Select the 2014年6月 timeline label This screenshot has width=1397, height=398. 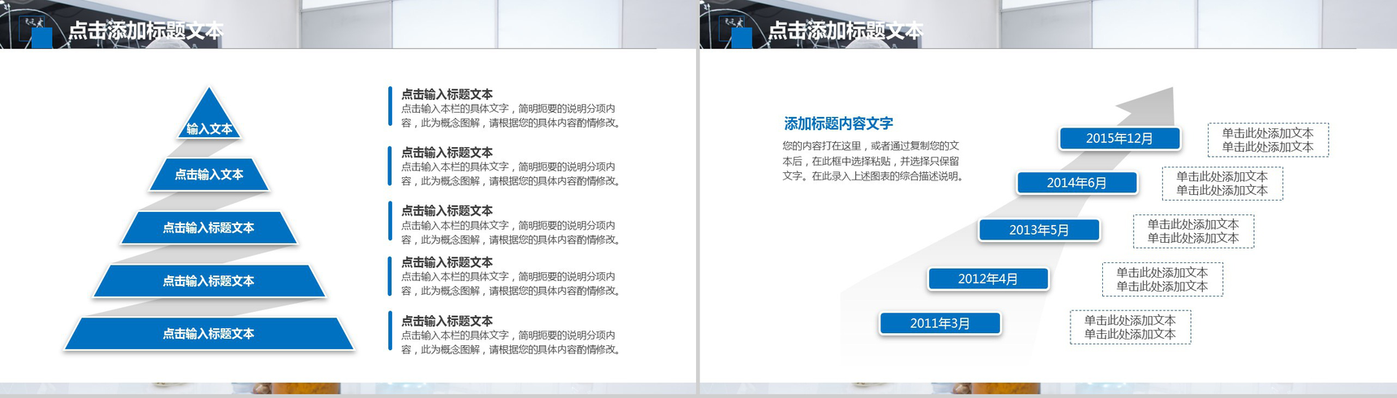point(1076,184)
